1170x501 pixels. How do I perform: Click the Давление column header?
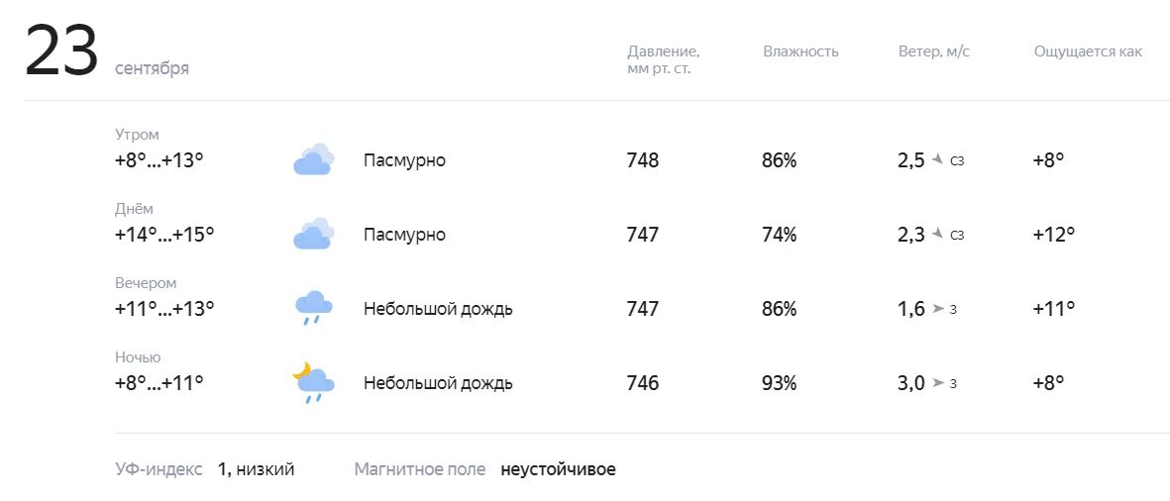664,60
